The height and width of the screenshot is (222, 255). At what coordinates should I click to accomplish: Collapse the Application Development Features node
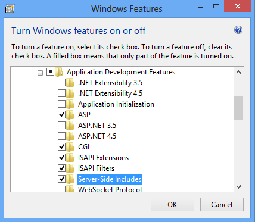pyautogui.click(x=40, y=73)
